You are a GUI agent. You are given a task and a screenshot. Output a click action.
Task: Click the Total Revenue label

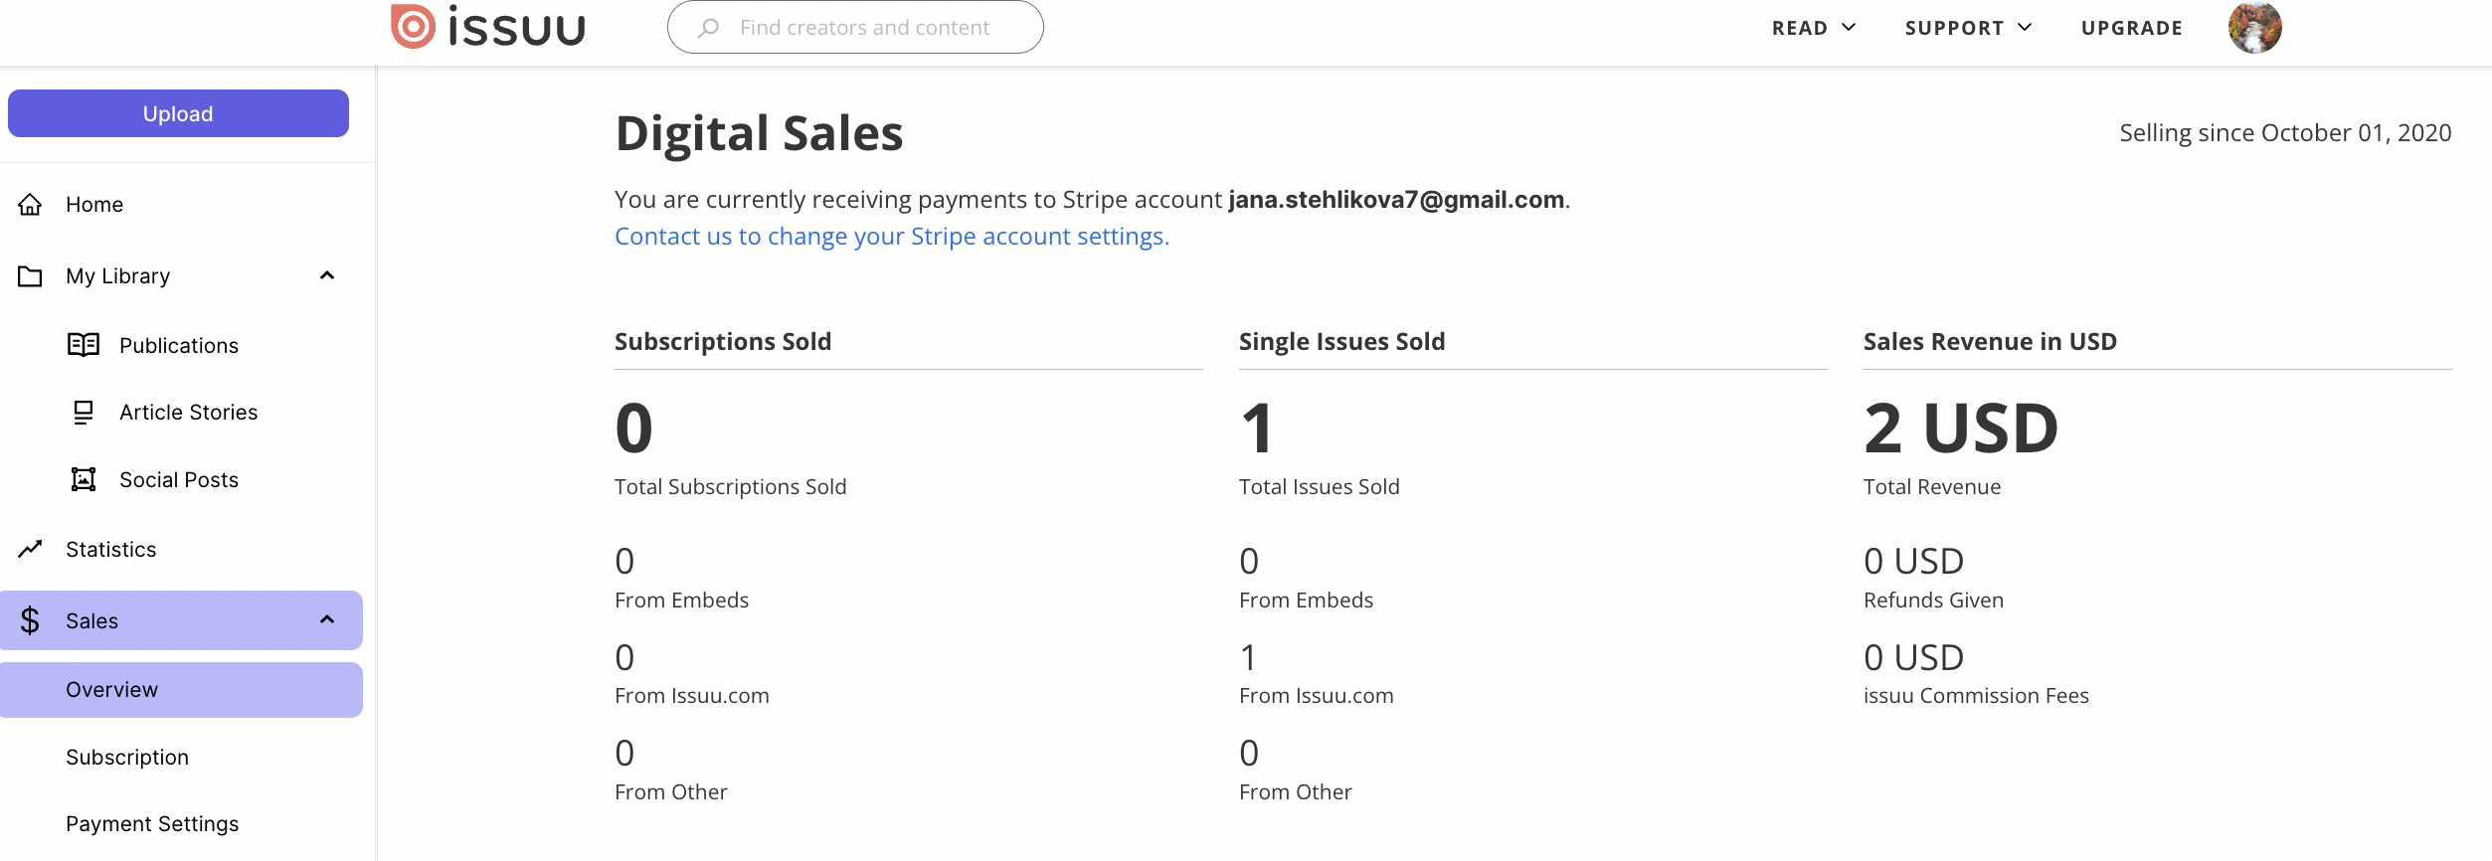[x=1932, y=487]
